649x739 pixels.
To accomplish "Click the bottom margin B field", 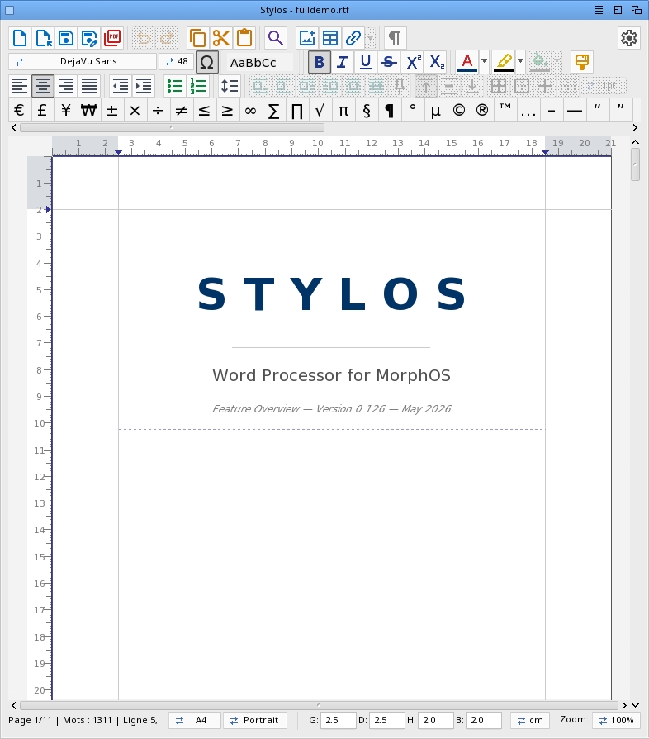I will (485, 720).
